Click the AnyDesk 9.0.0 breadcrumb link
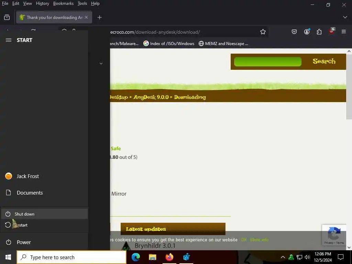The image size is (352, 264). click(151, 97)
